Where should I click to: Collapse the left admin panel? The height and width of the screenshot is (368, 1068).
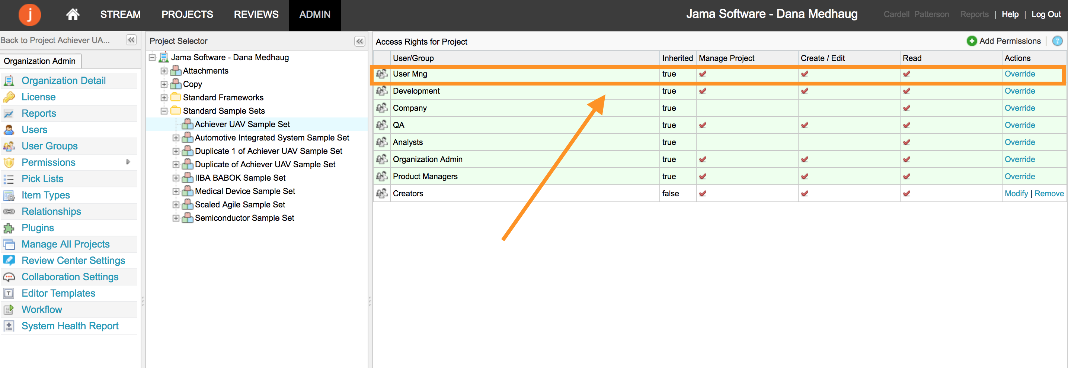(x=131, y=40)
